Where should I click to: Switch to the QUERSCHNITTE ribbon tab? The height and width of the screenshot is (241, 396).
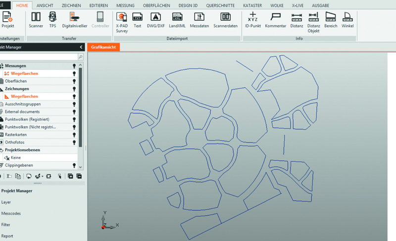[x=221, y=4]
